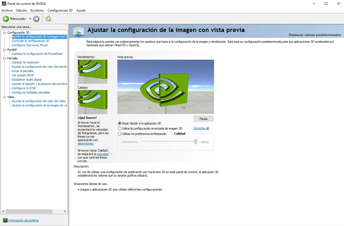Go to the home page icon

(48, 19)
